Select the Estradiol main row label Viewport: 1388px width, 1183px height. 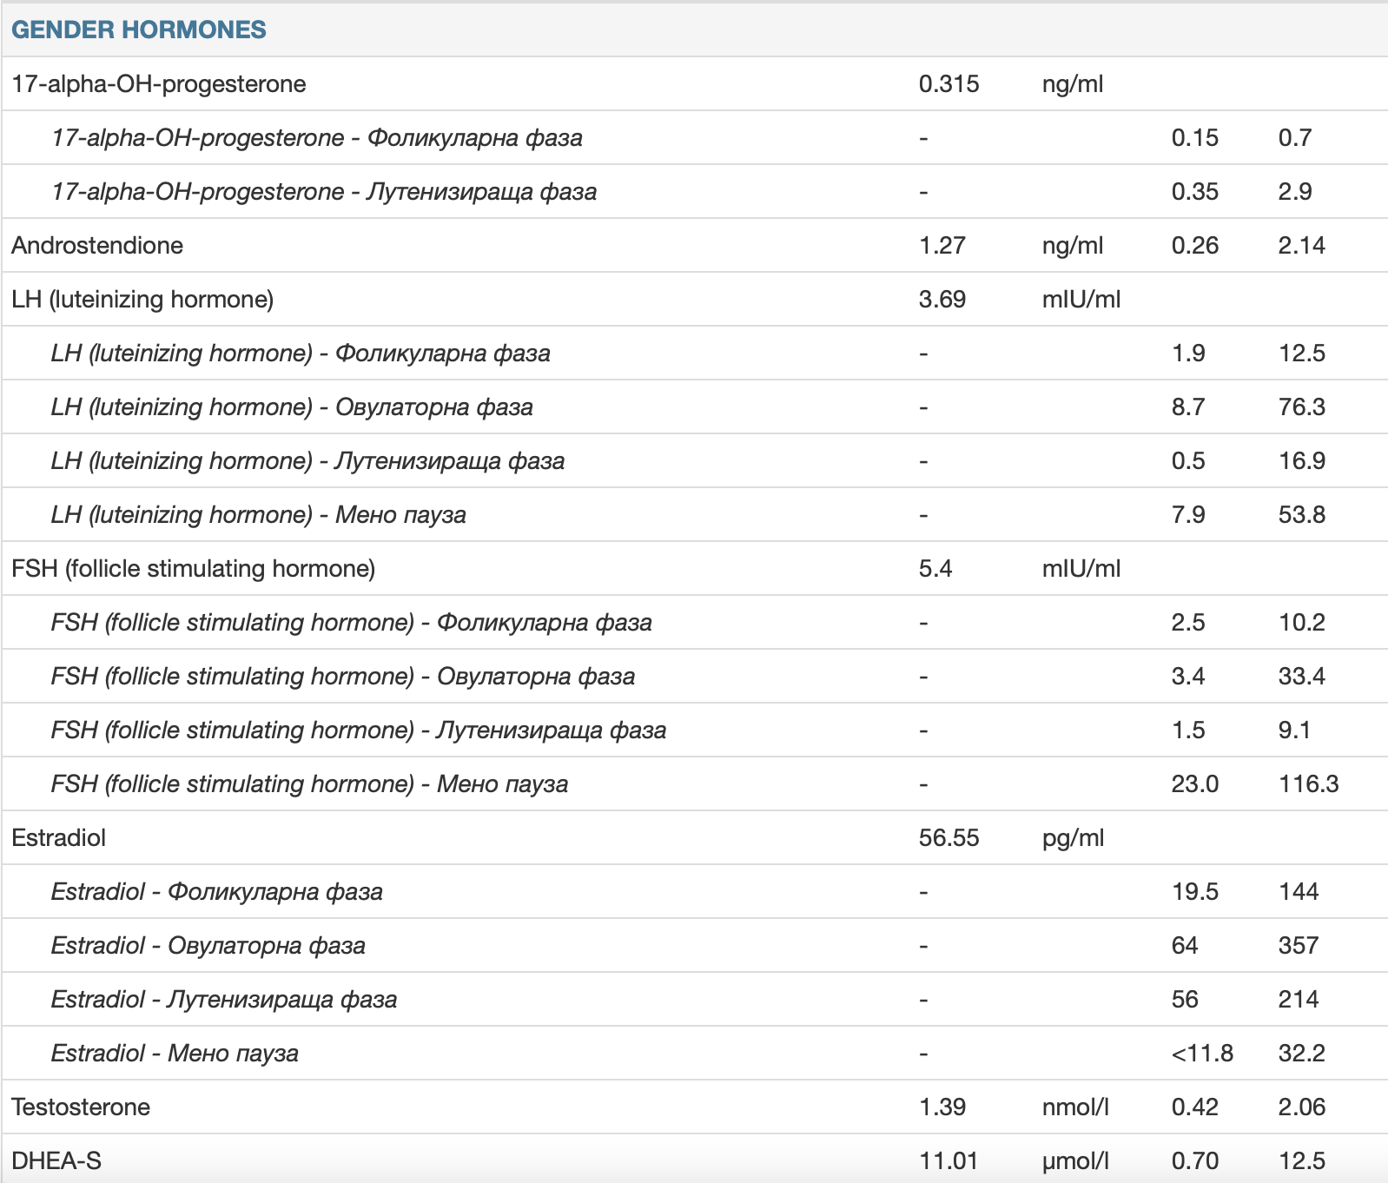point(59,838)
